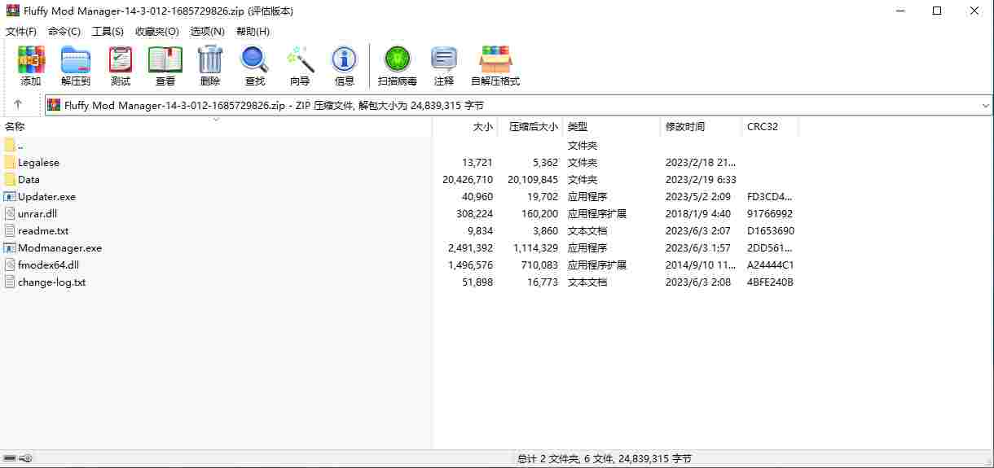Viewport: 994px width, 468px height.
Task: Click the 扫描病毒 (Virus scan) icon
Action: (398, 59)
